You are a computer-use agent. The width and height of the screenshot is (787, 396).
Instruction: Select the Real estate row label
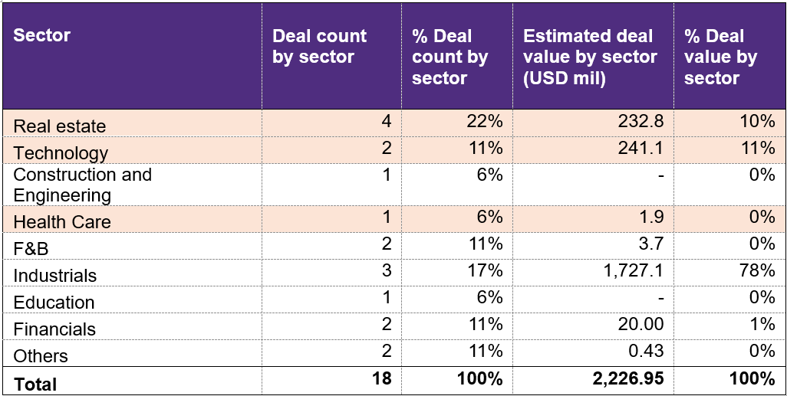click(x=60, y=126)
